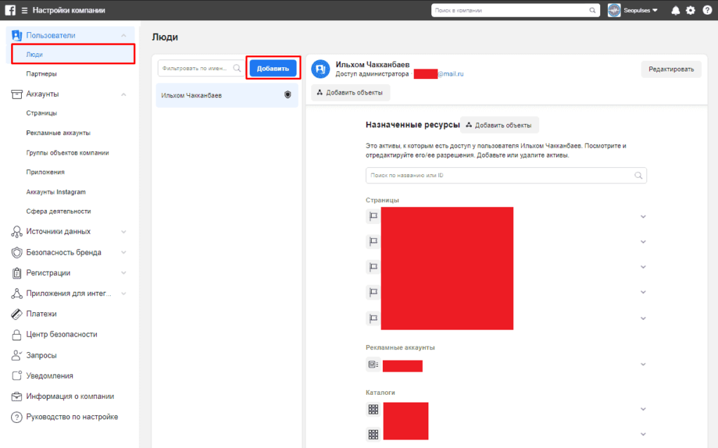
Task: Click the Источники данных icon
Action: [17, 232]
